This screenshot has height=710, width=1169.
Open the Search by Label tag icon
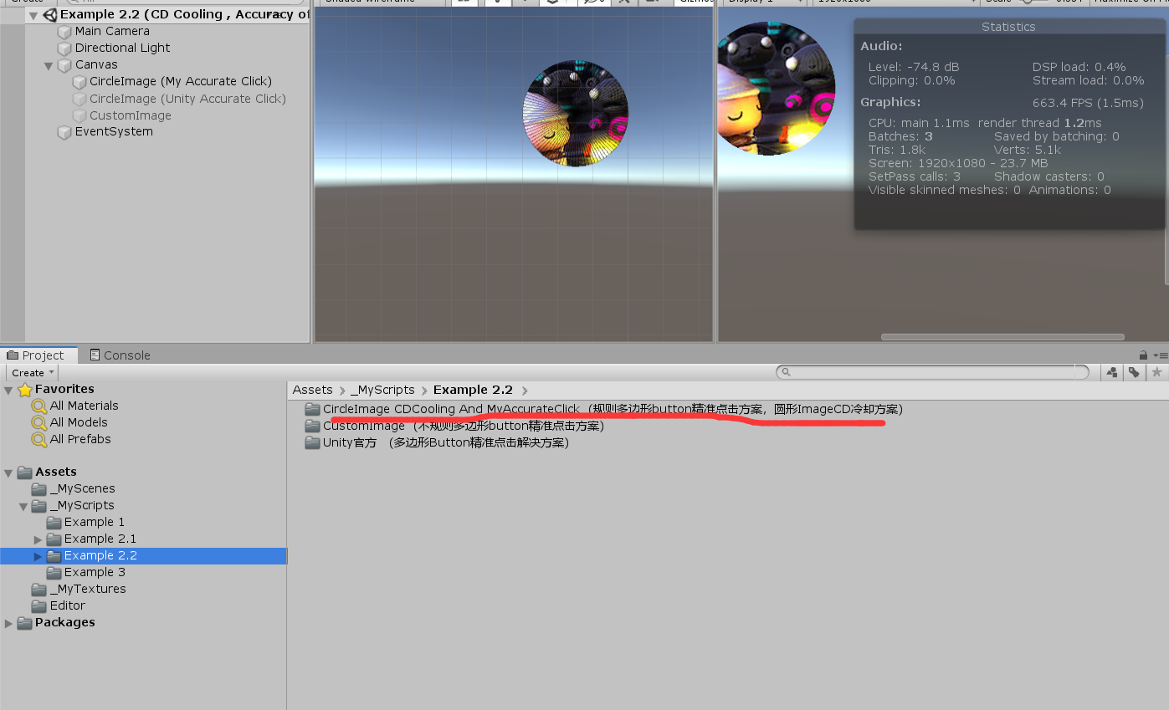1134,372
